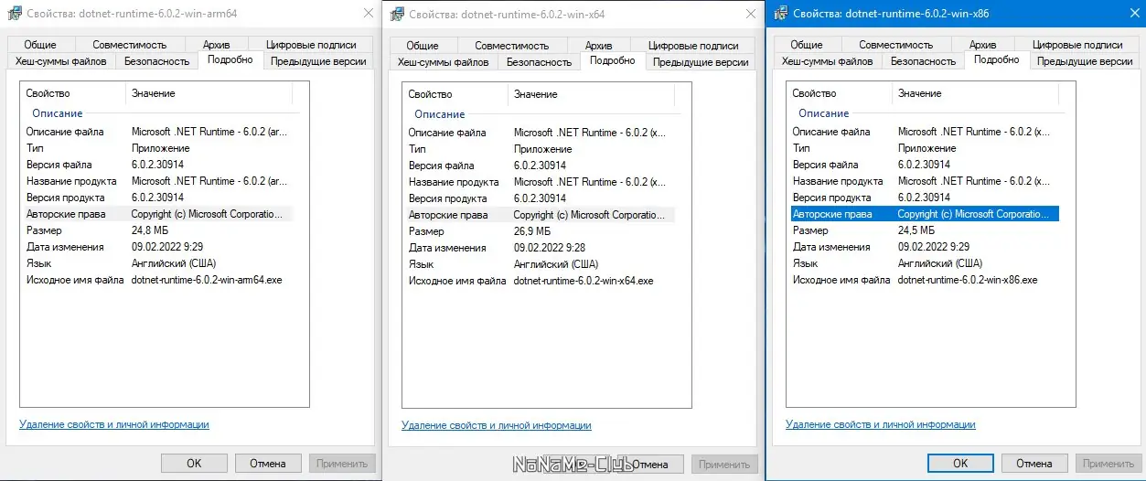Click Отмена button in arm64 window
Screen dimensions: 1146x481
click(x=268, y=464)
